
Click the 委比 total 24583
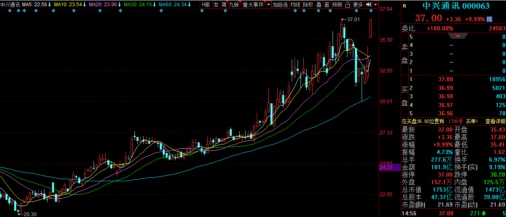(497, 28)
